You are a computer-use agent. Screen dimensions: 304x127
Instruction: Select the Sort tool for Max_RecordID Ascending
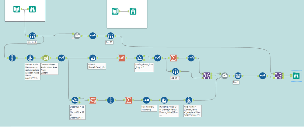(x=146, y=100)
